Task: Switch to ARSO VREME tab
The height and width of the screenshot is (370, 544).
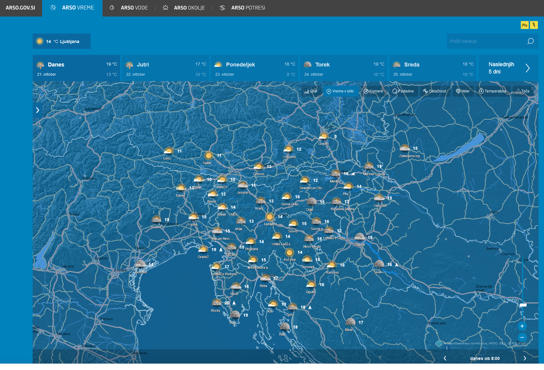Action: [72, 8]
